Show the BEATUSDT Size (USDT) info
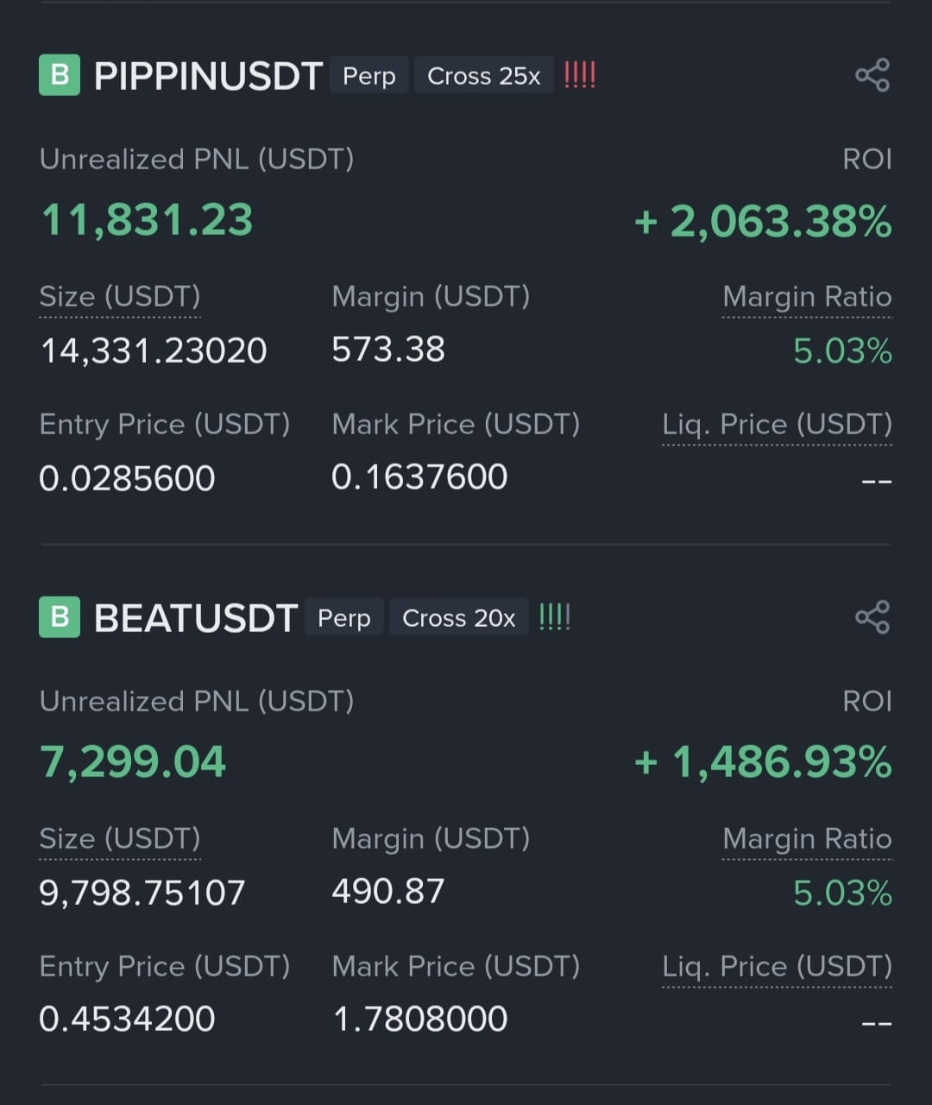Viewport: 932px width, 1105px height. [x=120, y=839]
